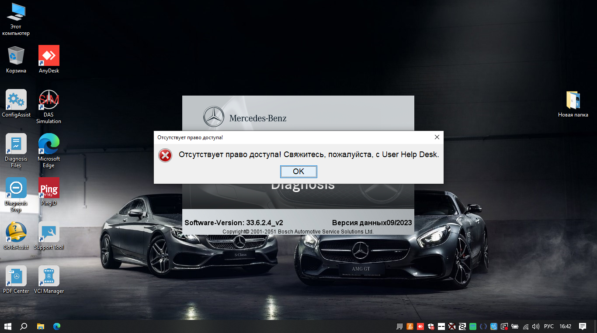The height and width of the screenshot is (333, 597).
Task: Open battery power status tray icon
Action: tap(515, 326)
